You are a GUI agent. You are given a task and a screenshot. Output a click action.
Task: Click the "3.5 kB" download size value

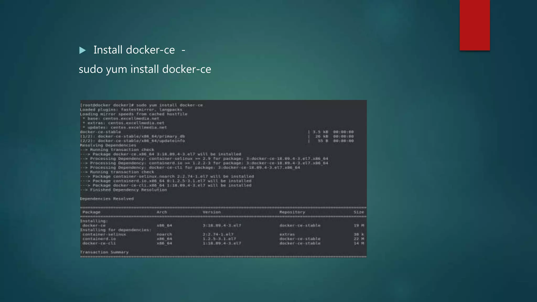tap(320, 132)
